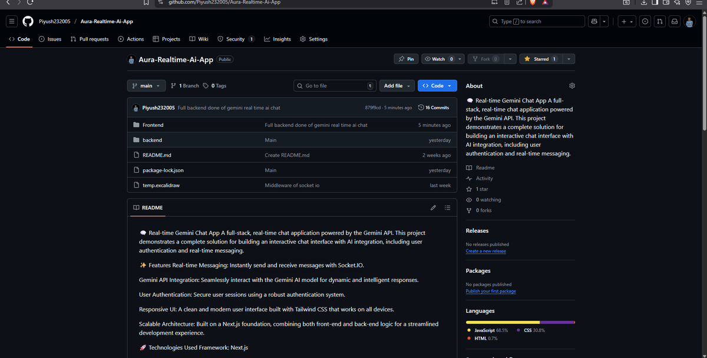
Task: Click the Frontend folder icon
Action: point(136,125)
